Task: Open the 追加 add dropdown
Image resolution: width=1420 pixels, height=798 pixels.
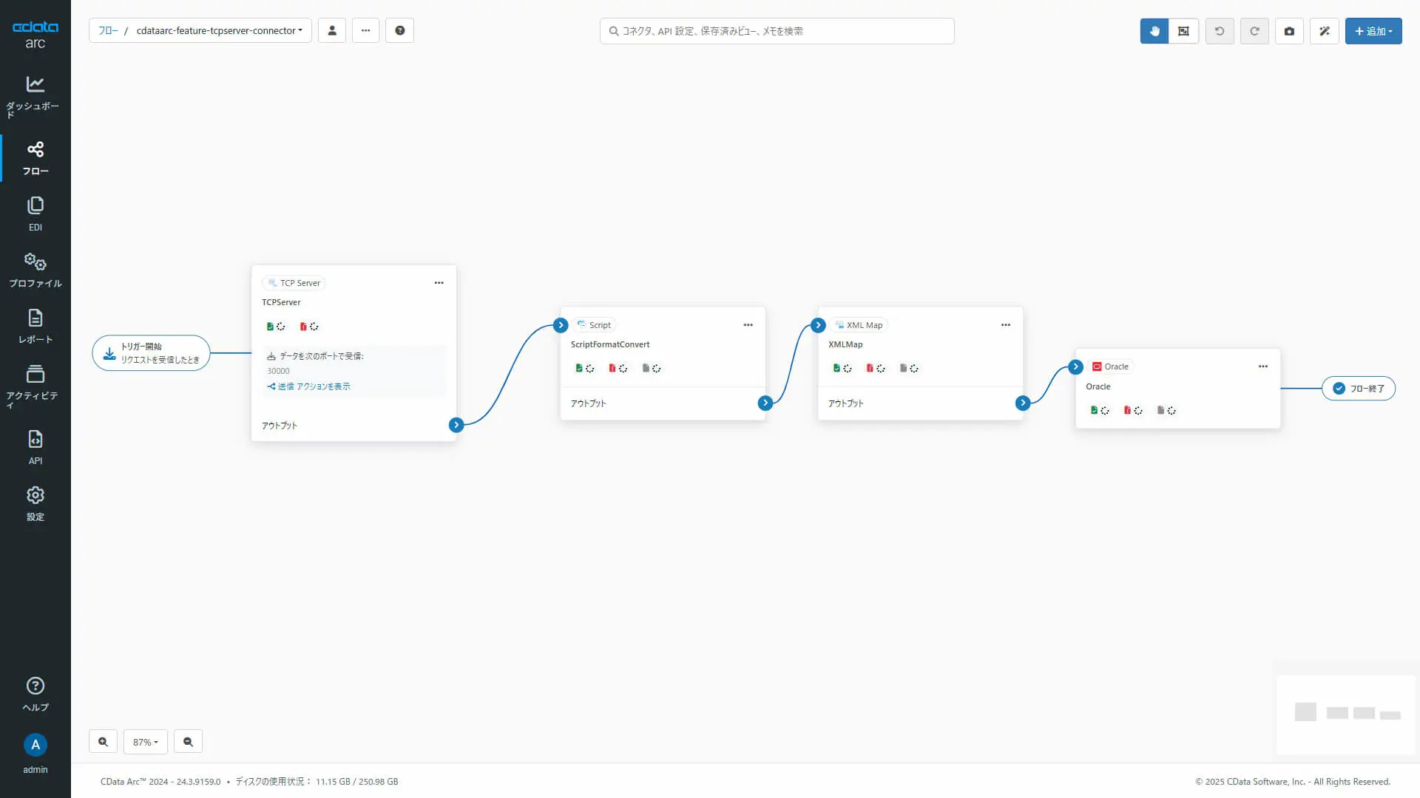Action: coord(1373,31)
